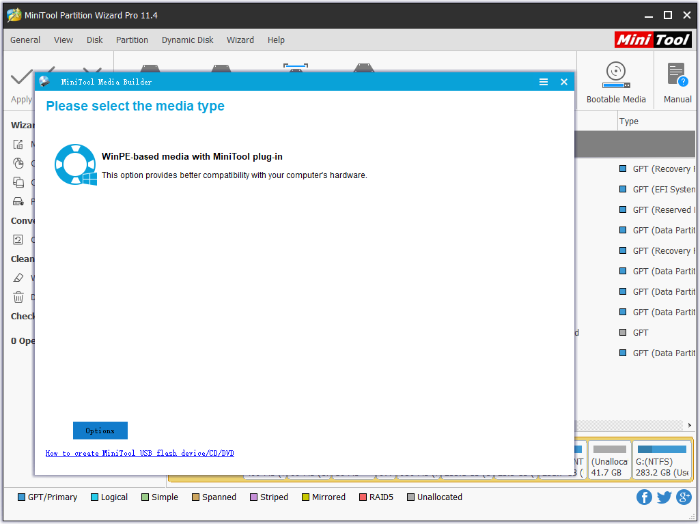
Task: Click Unallocated legend color swatch
Action: [x=410, y=497]
